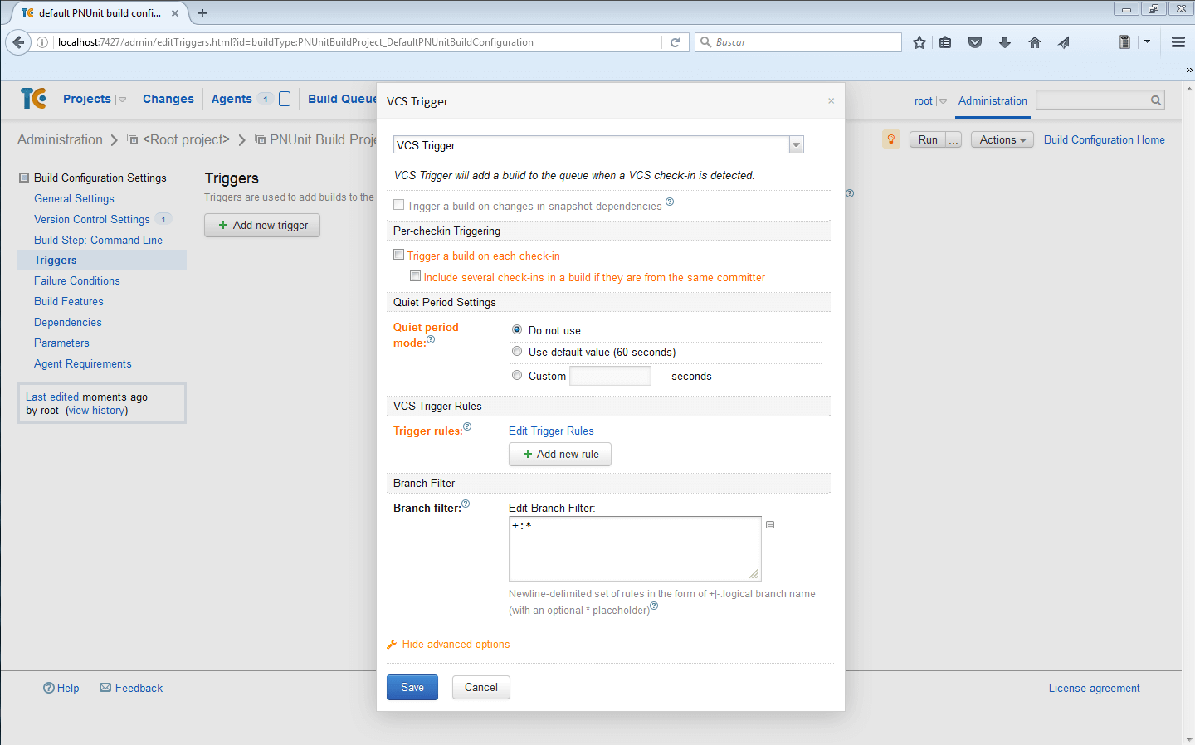1195x745 pixels.
Task: Click the Add new rule button
Action: tap(560, 454)
